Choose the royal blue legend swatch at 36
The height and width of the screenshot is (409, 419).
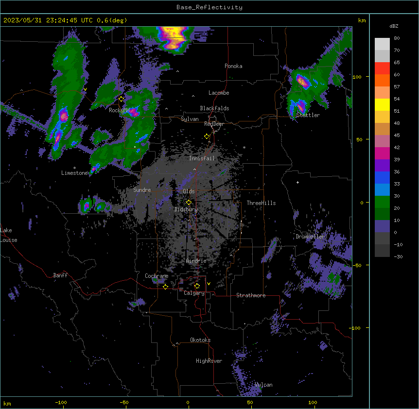382,177
